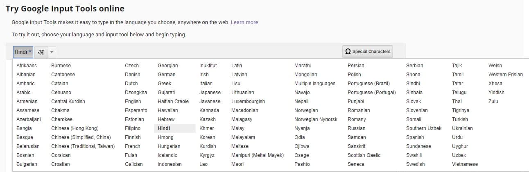Expand the input tool arrow next to अ

pos(52,52)
